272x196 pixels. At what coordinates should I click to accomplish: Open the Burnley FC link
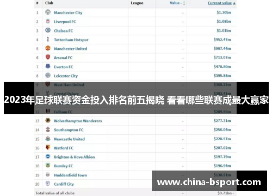point(64,166)
